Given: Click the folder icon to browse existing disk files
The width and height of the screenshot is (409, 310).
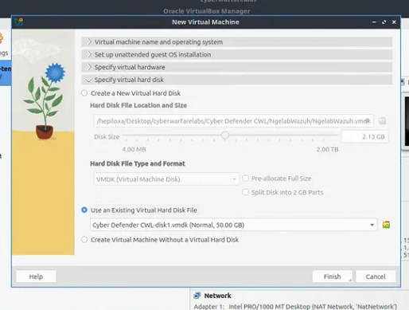Looking at the screenshot, I should (386, 225).
